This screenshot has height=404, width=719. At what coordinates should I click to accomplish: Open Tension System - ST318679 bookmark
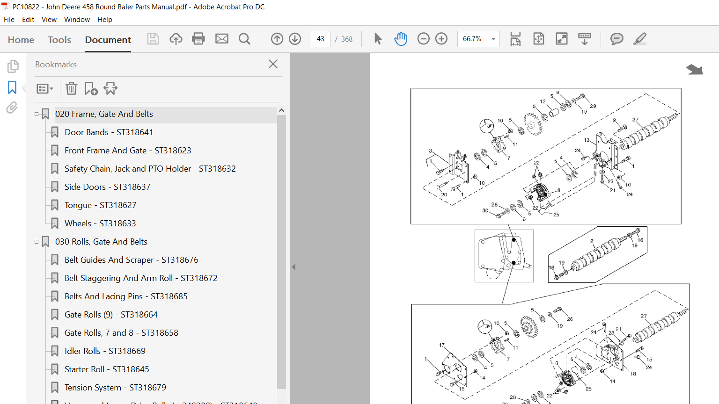click(115, 388)
